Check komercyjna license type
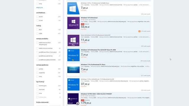This screenshot has width=189, height=106. [38, 86]
